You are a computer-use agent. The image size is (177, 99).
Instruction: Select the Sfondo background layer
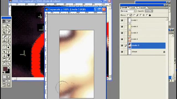pos(147,52)
